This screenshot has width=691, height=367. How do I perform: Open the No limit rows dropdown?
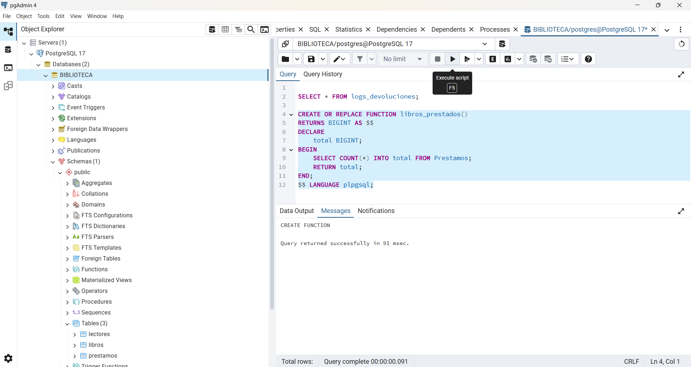click(x=402, y=59)
